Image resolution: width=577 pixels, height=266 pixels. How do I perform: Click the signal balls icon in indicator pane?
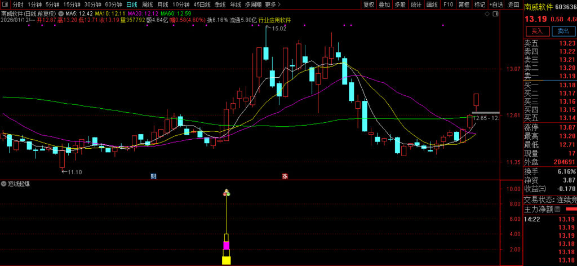(x=227, y=193)
